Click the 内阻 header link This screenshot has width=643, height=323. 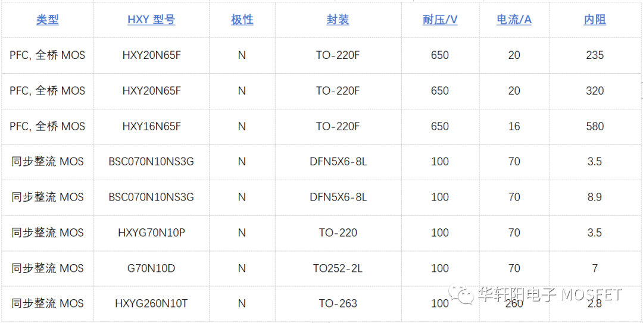(595, 20)
